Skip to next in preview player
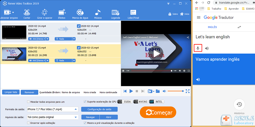 tap(143, 91)
